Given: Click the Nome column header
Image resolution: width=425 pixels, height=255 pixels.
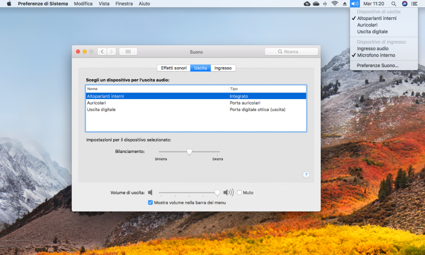Looking at the screenshot, I should click(x=157, y=89).
